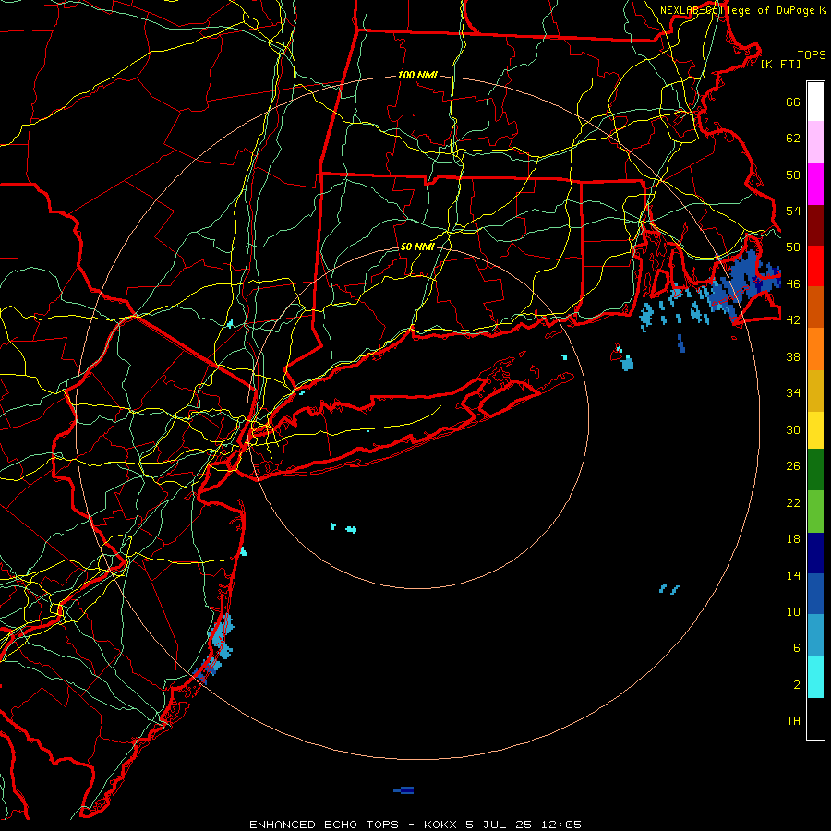Click the "[K FT]" units label

pos(780,65)
